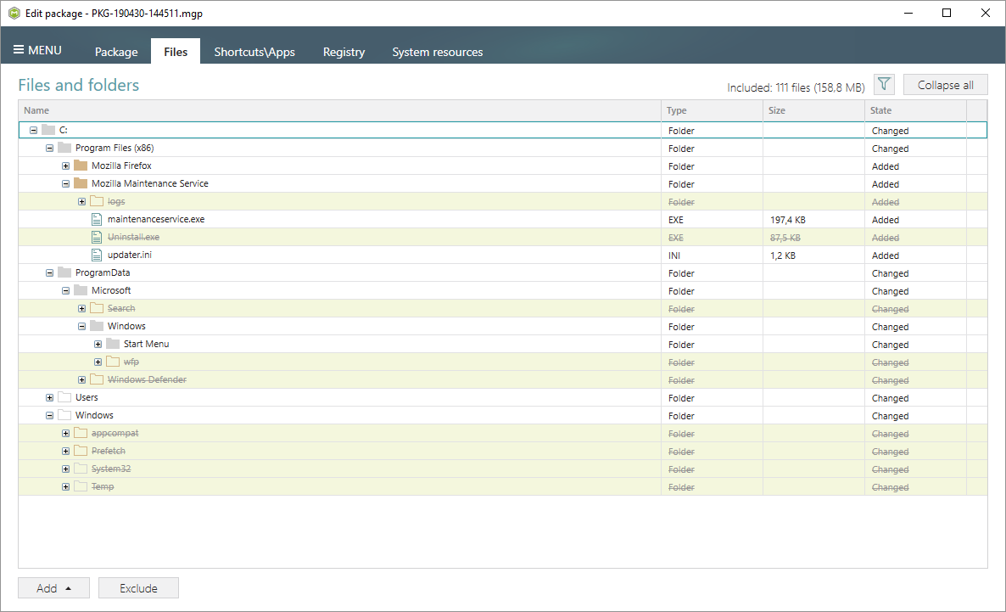
Task: Switch to the Package tab
Action: [x=116, y=52]
